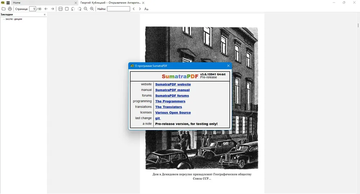The width and height of the screenshot is (360, 194).
Task: Go to previous page arrow
Action: [46, 9]
